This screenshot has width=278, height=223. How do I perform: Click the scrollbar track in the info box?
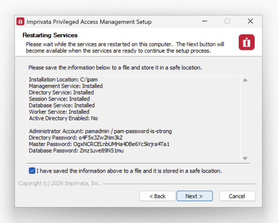point(245,119)
